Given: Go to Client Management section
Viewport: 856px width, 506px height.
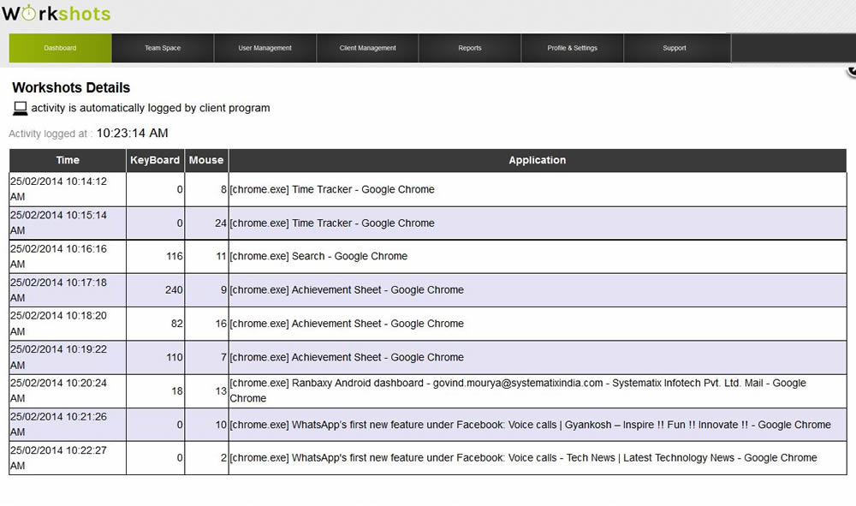Looking at the screenshot, I should point(367,48).
